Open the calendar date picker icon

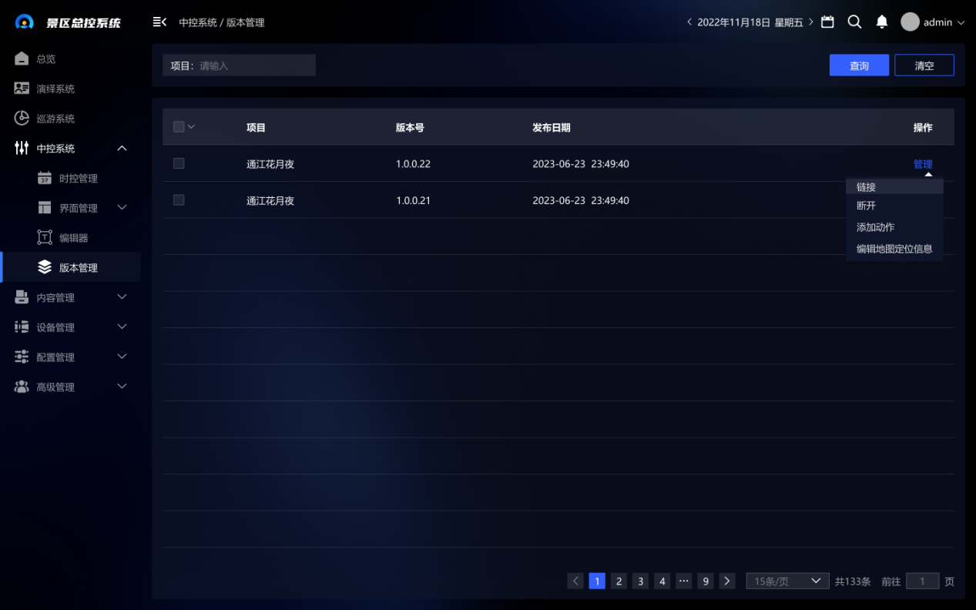point(827,22)
